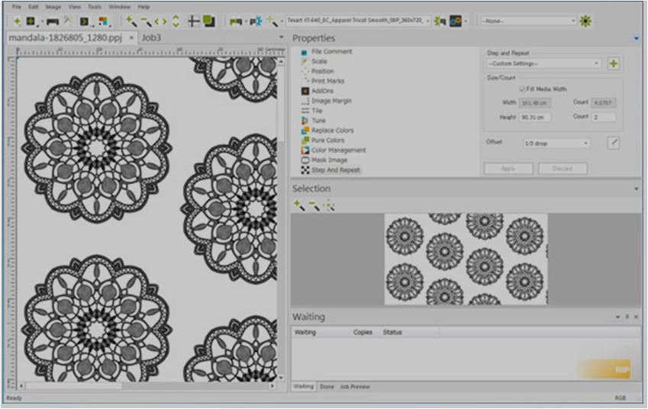This screenshot has height=409, width=648.
Task: Select the Waiting tab at the bottom
Action: [303, 387]
